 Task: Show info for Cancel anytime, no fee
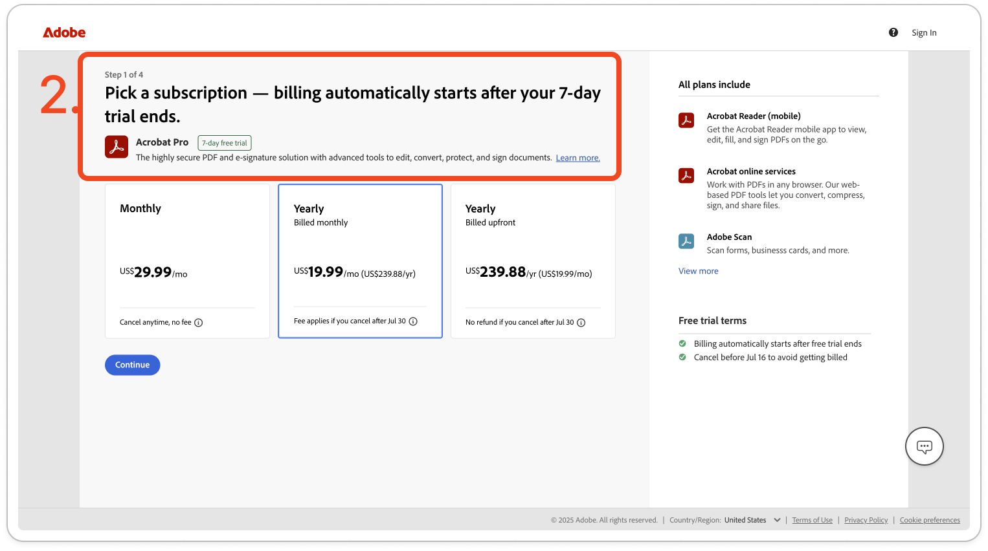coord(199,323)
